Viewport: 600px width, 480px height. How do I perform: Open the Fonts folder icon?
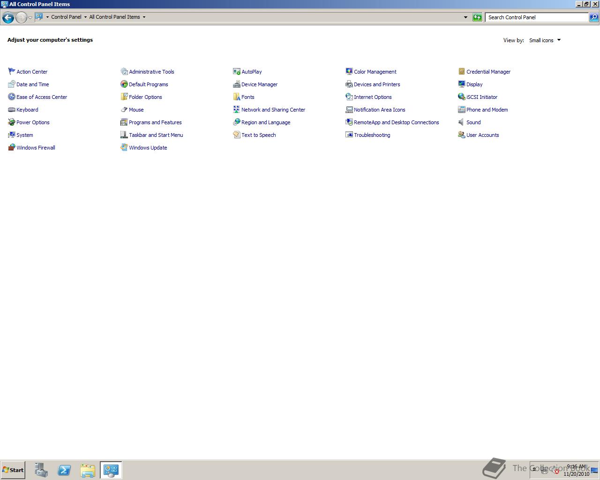(x=237, y=97)
